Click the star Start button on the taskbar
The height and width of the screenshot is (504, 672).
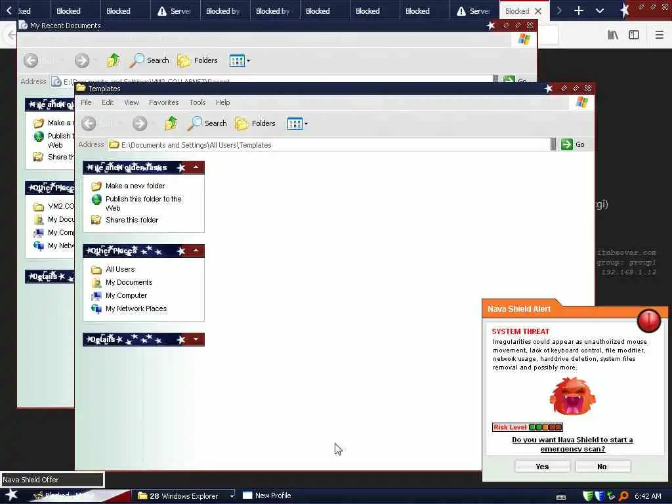[12, 495]
